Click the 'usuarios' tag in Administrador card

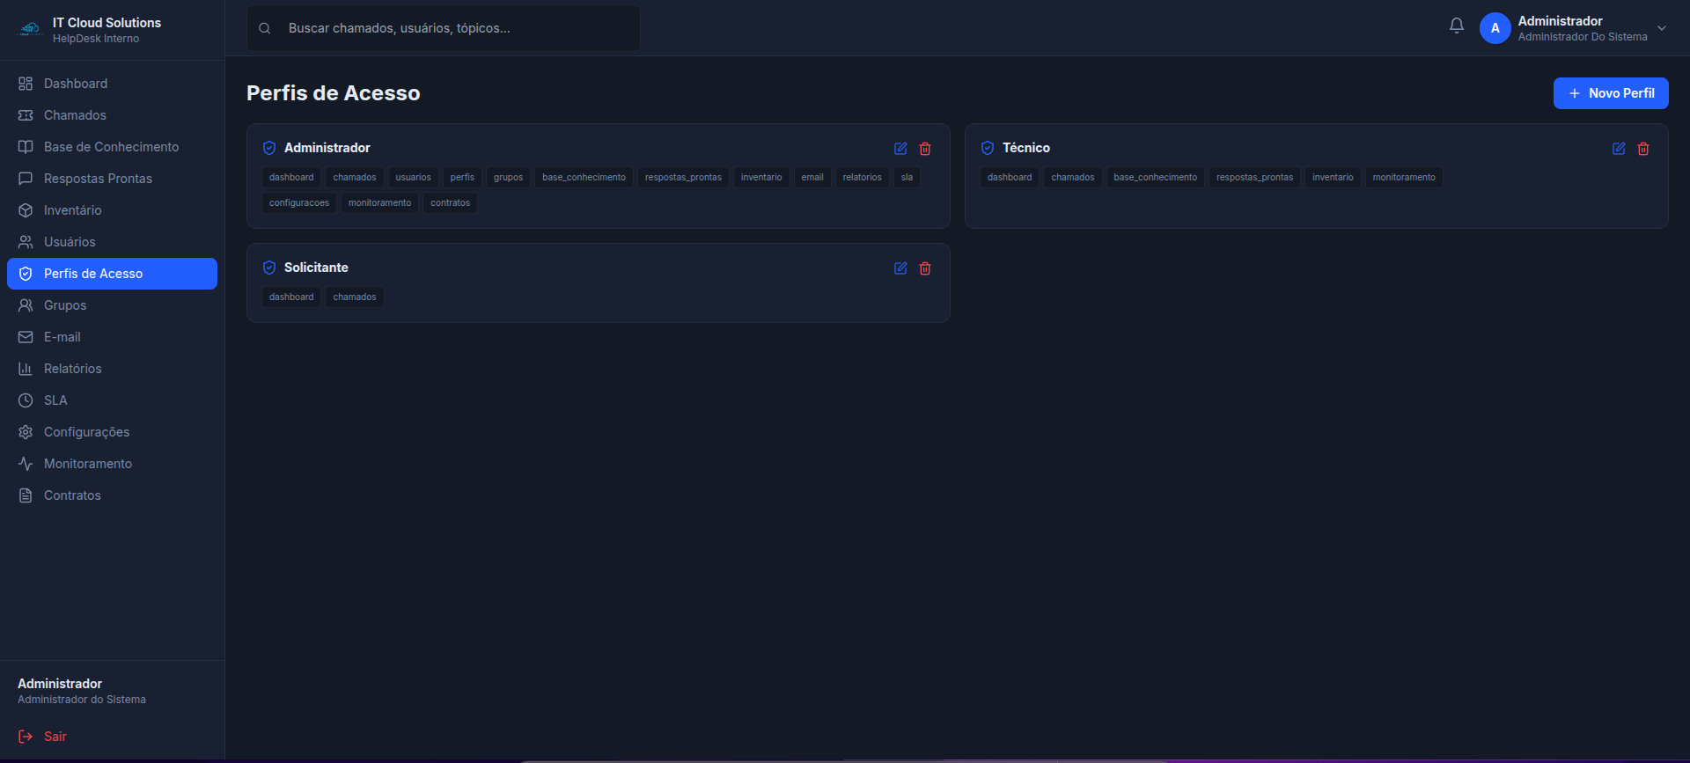[413, 177]
